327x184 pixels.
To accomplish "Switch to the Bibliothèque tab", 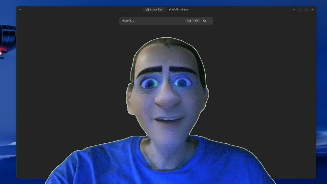I will pos(178,10).
